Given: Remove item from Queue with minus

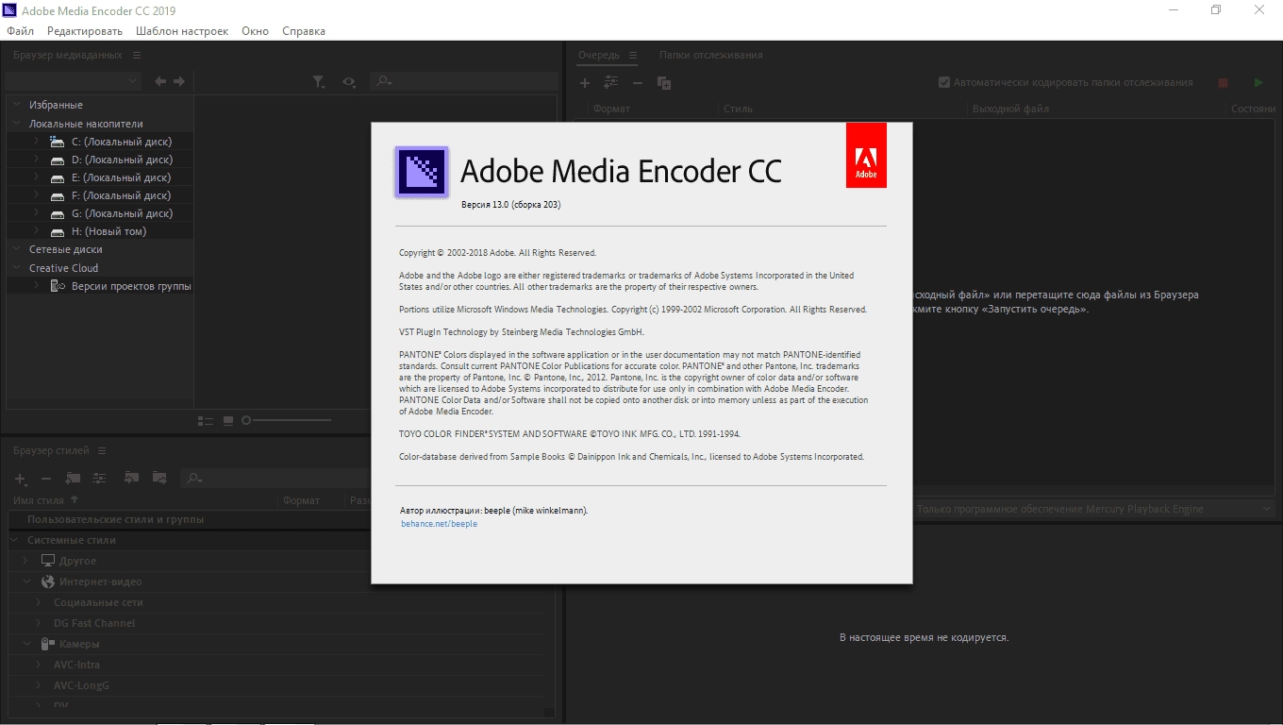Looking at the screenshot, I should coord(638,83).
